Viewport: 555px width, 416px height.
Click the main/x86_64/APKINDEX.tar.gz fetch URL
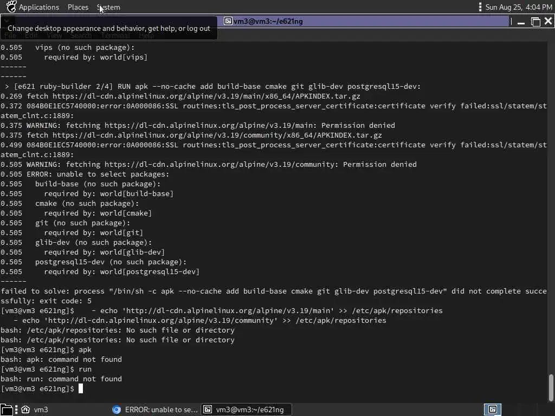[x=206, y=96]
